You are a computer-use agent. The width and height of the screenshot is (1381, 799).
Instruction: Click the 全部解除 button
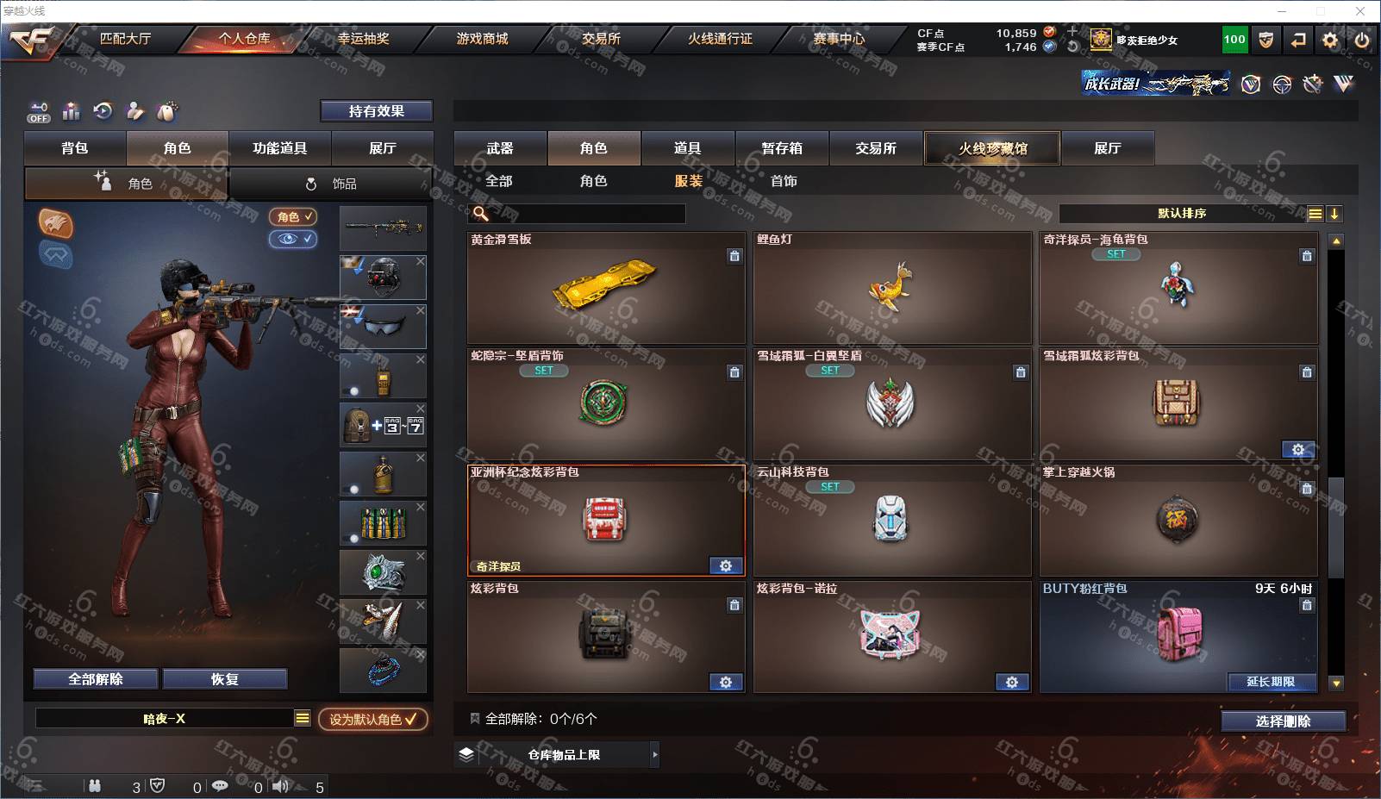(96, 679)
